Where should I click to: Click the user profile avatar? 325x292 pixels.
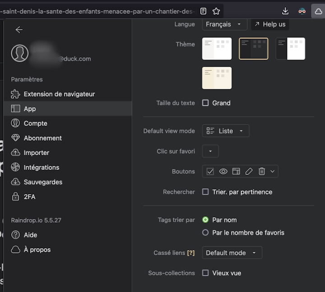click(x=20, y=54)
